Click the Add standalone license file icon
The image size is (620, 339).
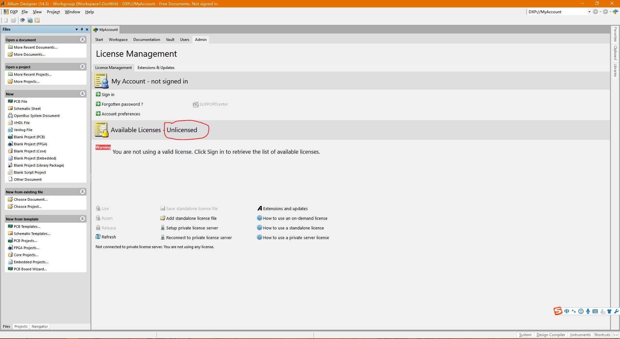pos(163,218)
